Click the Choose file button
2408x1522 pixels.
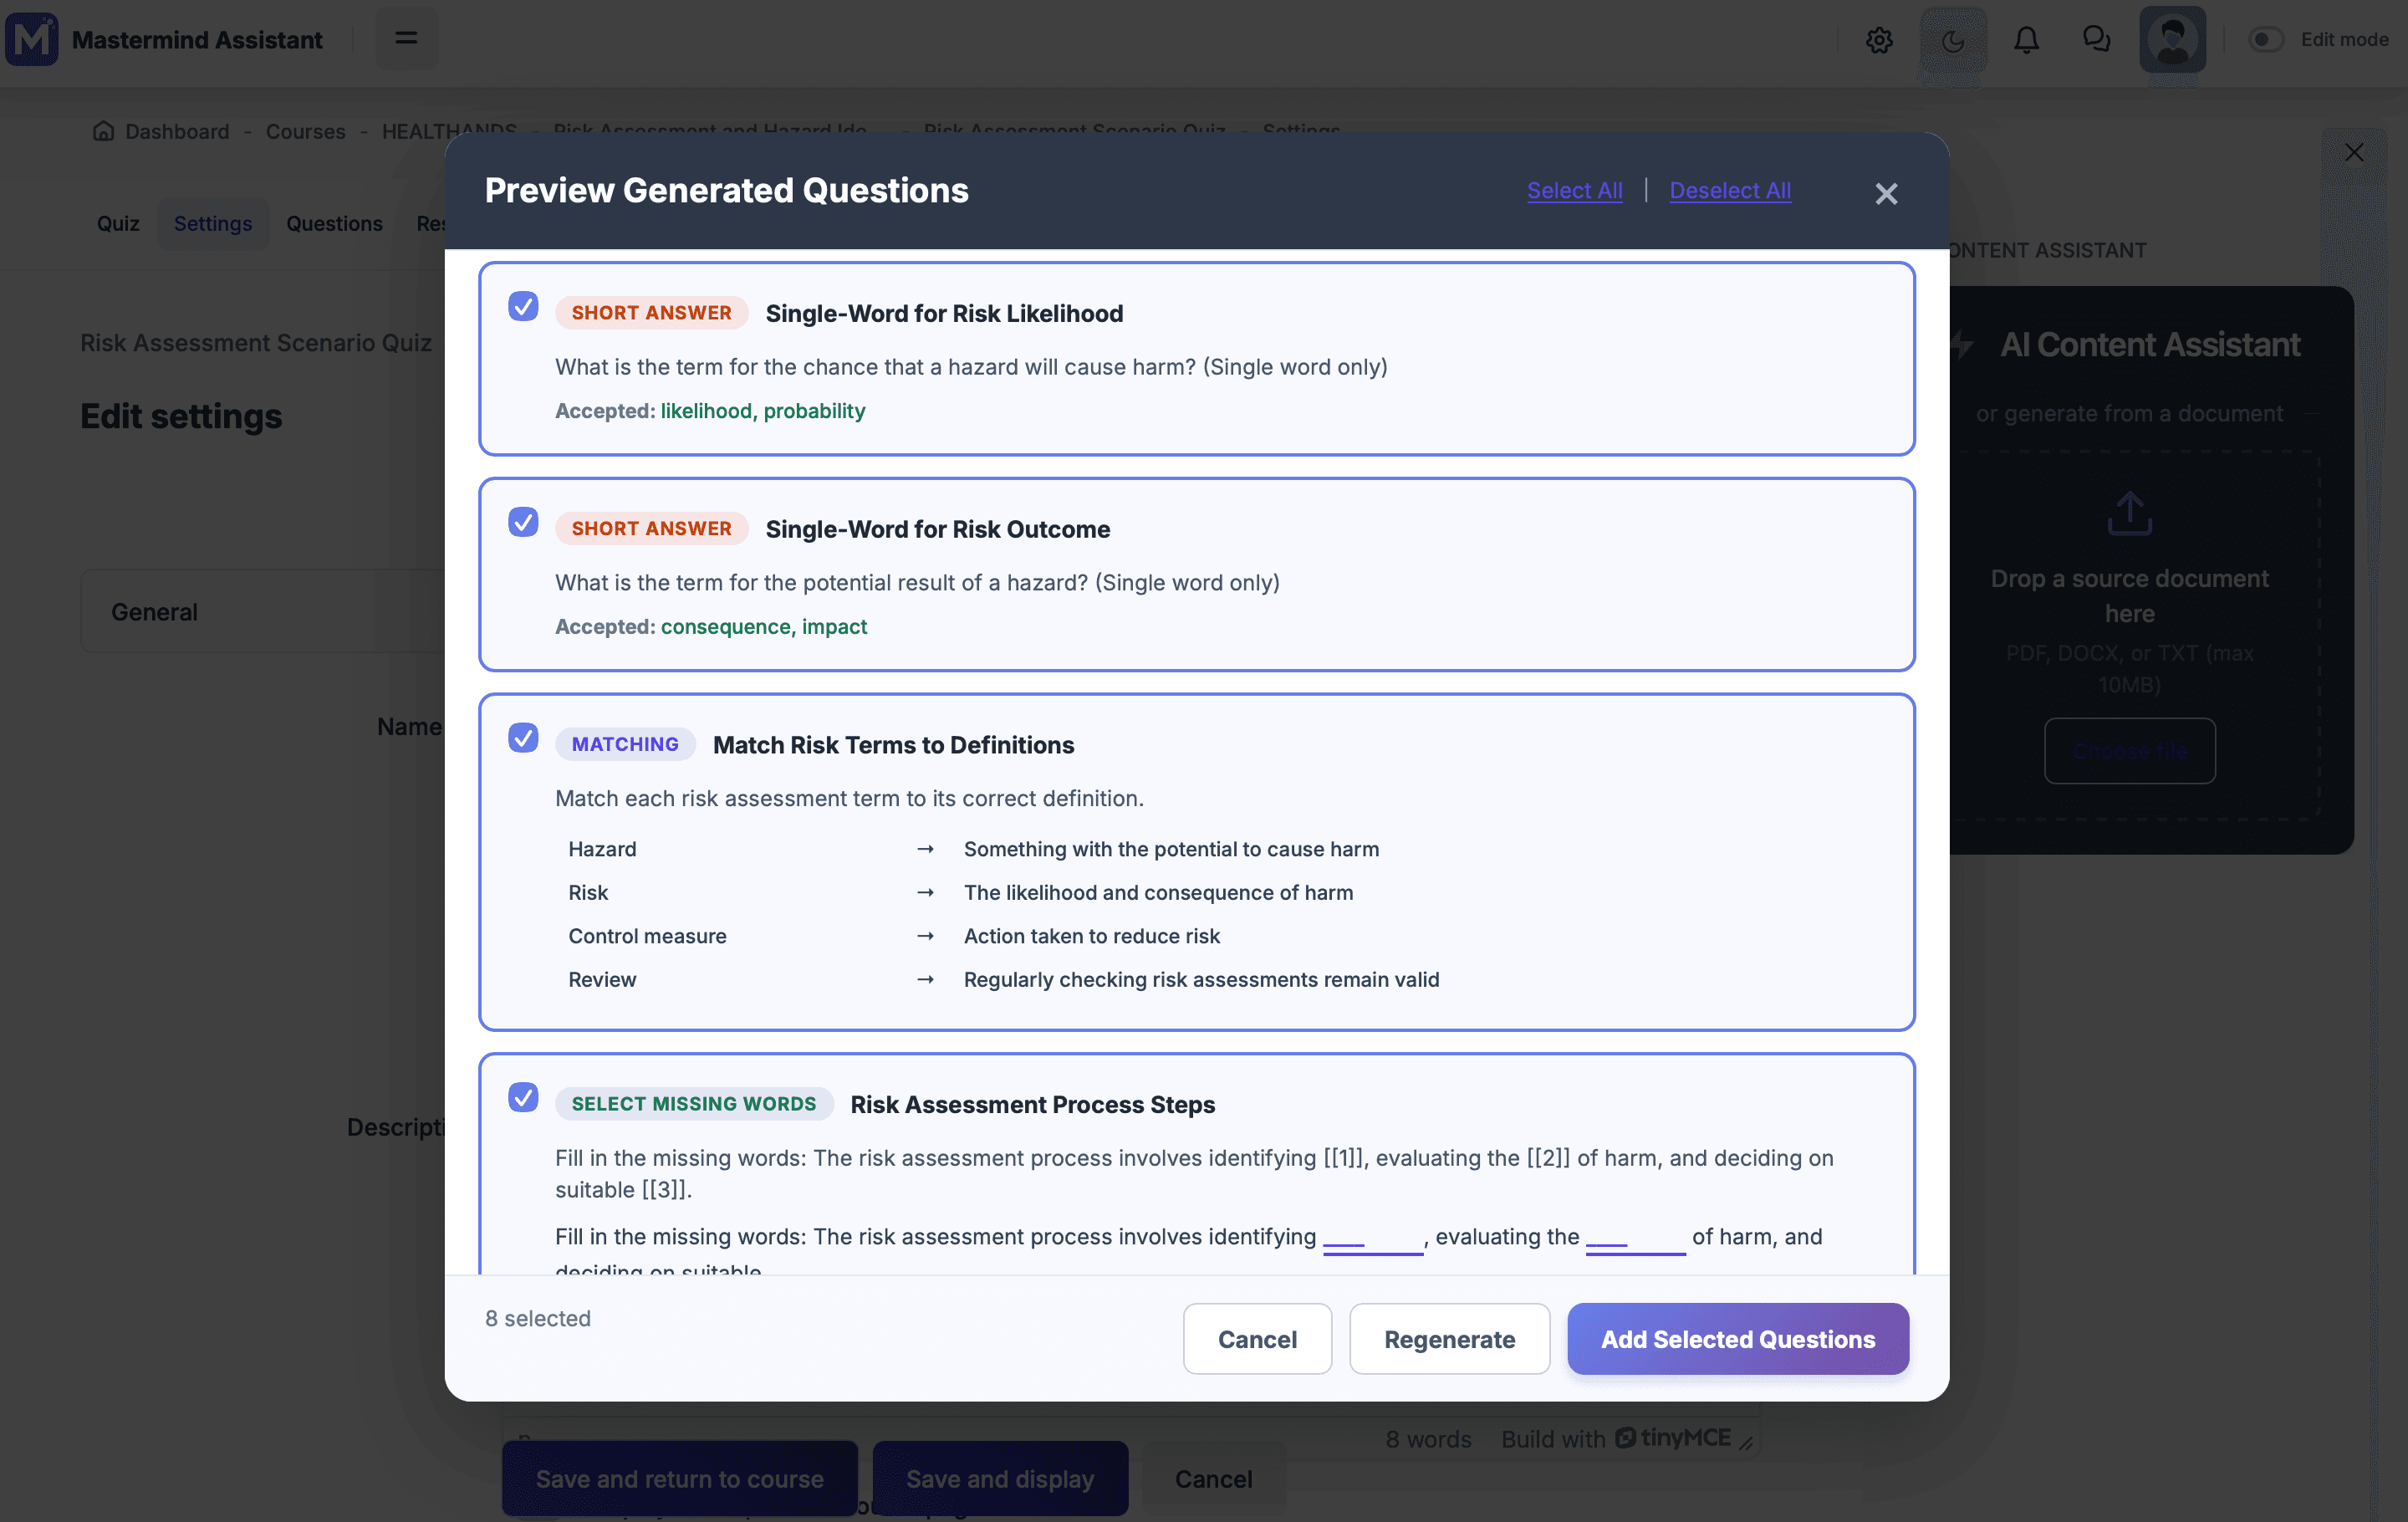click(2129, 751)
